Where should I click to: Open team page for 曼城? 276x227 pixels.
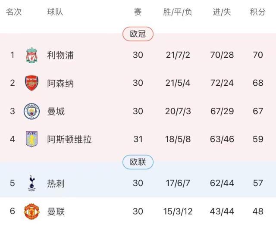pyautogui.click(x=56, y=111)
